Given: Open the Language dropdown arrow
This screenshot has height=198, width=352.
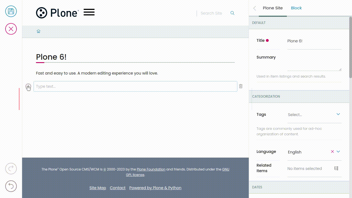Looking at the screenshot, I should pyautogui.click(x=338, y=152).
